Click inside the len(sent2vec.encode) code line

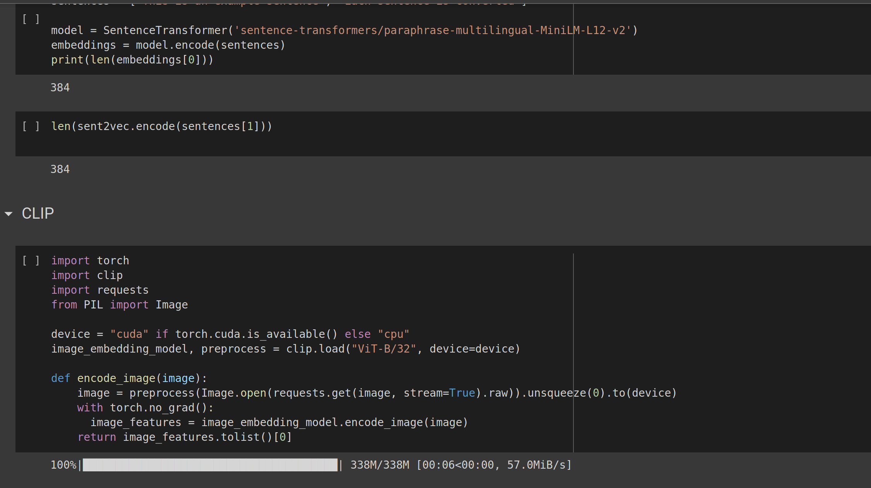161,126
